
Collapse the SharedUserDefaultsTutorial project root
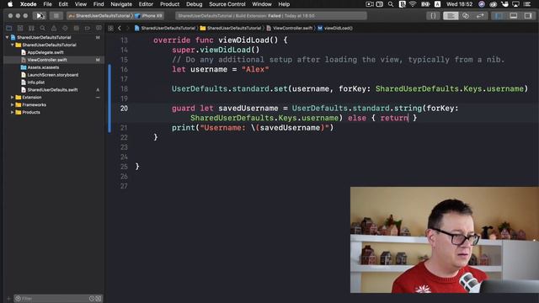click(8, 37)
